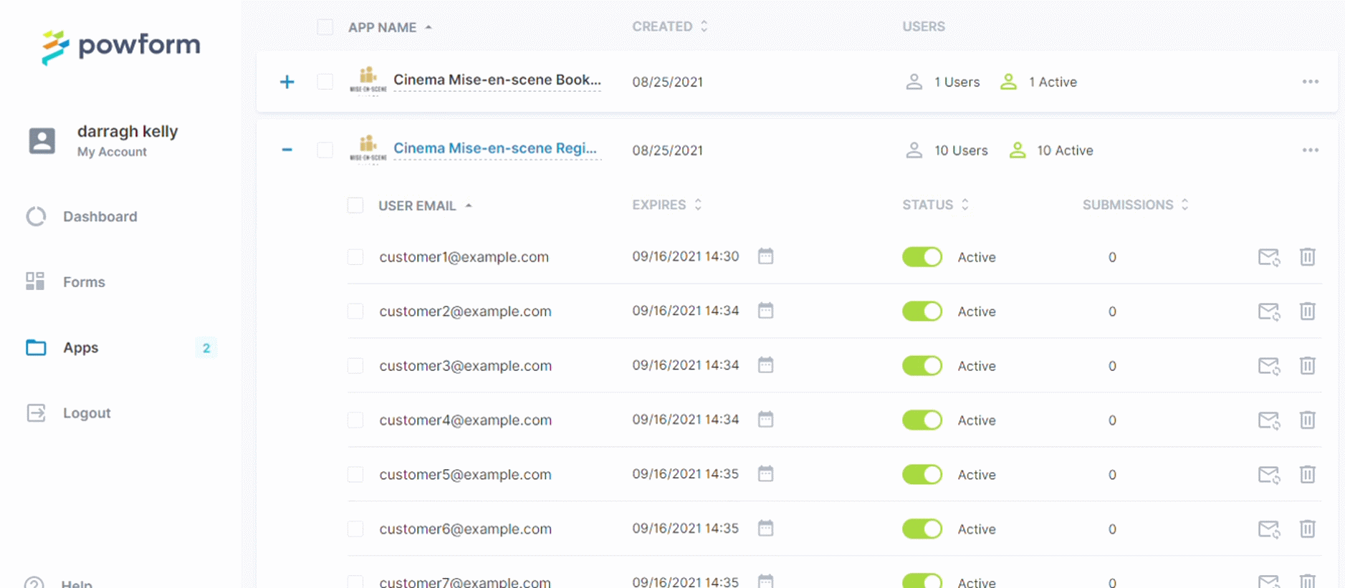This screenshot has width=1345, height=588.
Task: Sort users by STATUS column
Action: click(935, 205)
